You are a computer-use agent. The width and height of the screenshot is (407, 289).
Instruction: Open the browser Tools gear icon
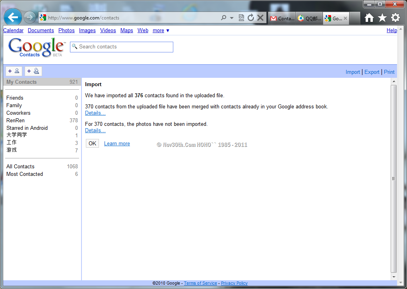coord(395,17)
